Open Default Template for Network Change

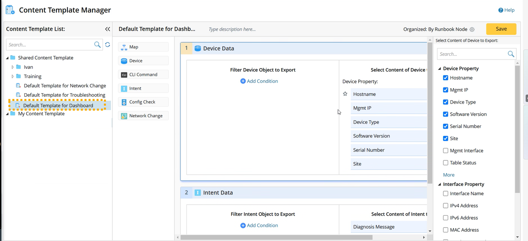64,86
